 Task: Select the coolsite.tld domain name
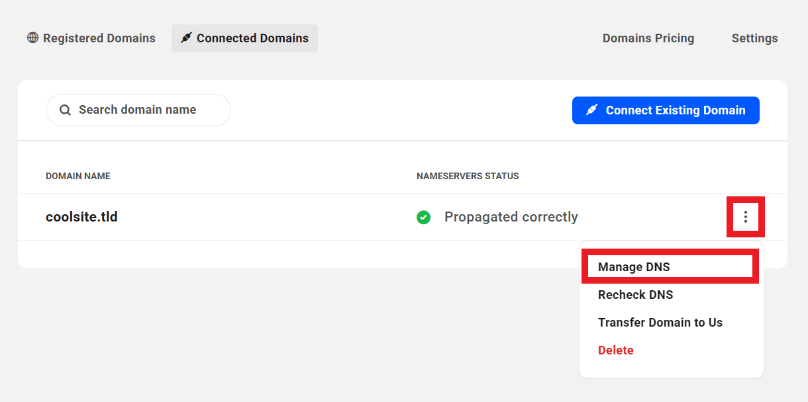tap(81, 217)
